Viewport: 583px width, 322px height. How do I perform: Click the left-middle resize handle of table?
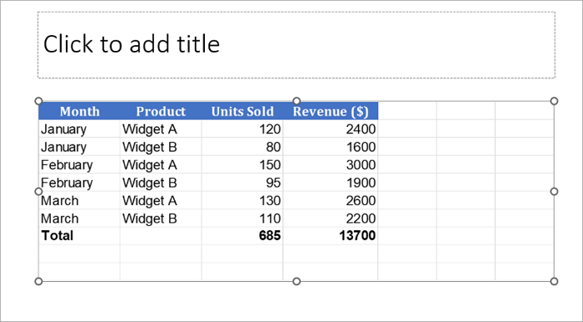point(38,191)
